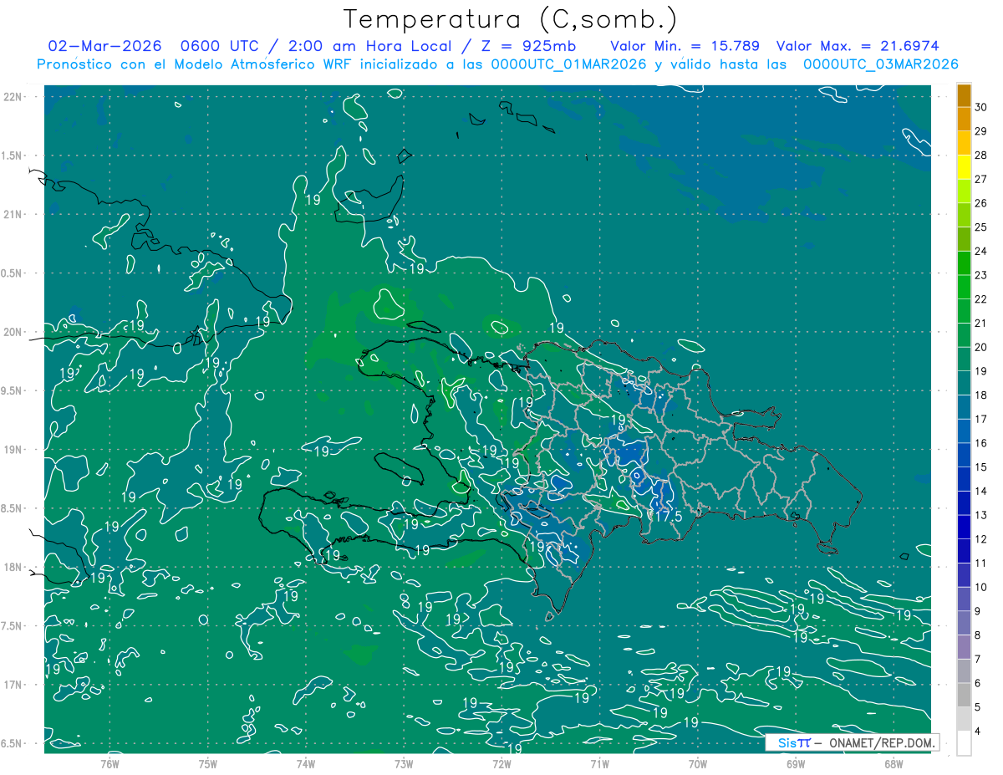Click 'Valor Min. = 15.789' readout
Viewport: 1003px width, 775px height.
click(x=684, y=46)
